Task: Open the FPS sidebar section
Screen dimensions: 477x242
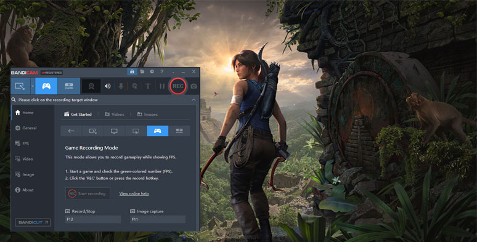Action: click(x=22, y=143)
